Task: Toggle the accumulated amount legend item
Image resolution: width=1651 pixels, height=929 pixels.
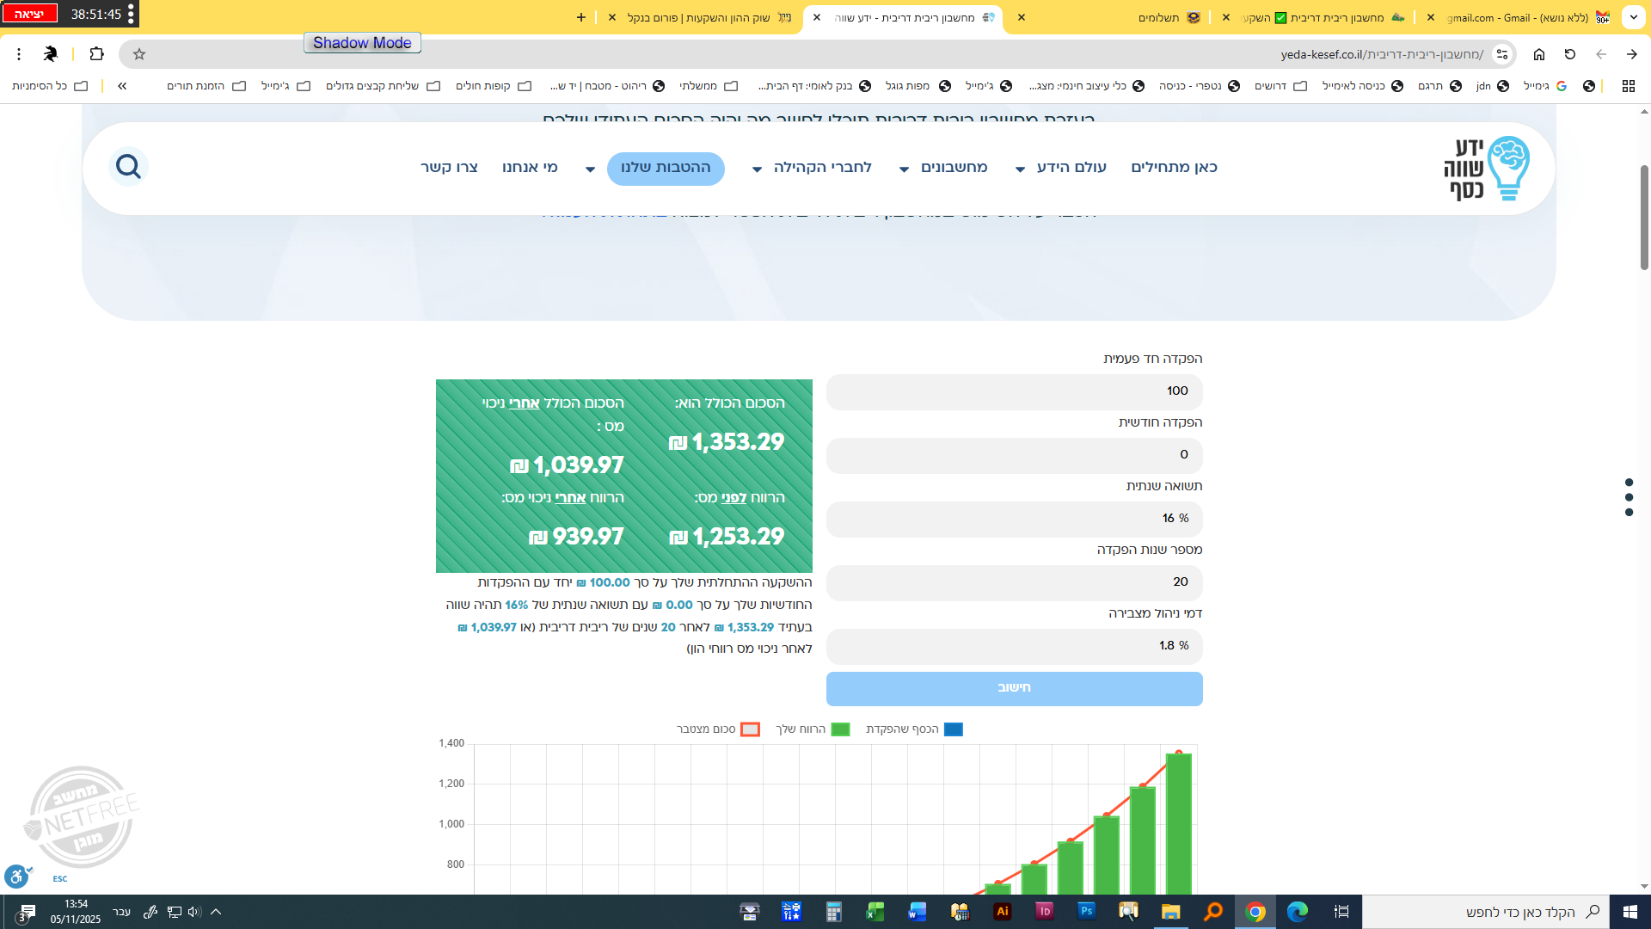Action: [718, 729]
